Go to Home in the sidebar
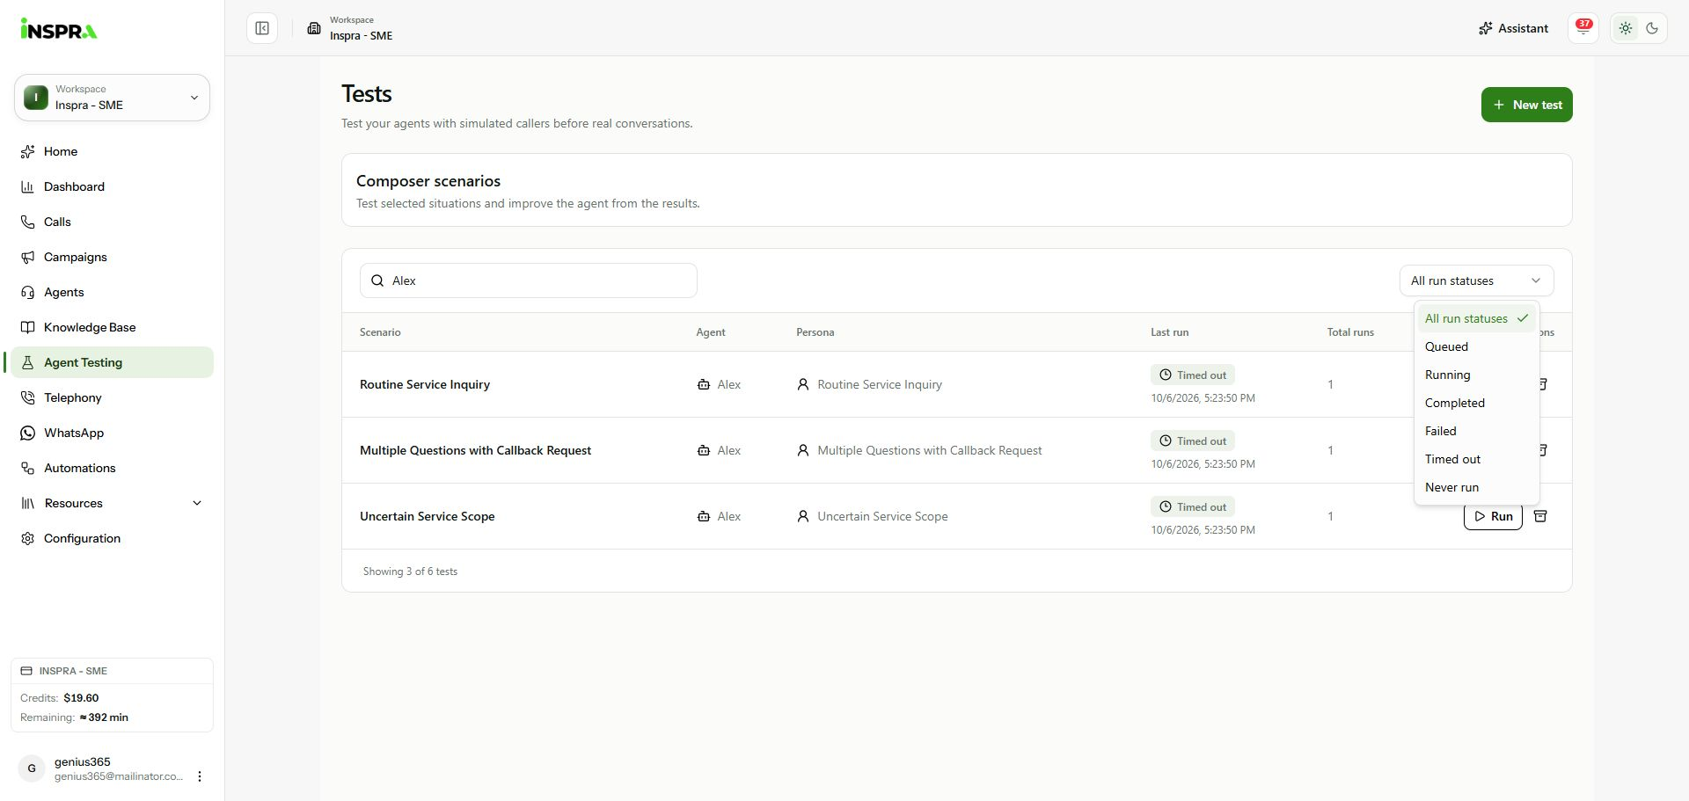This screenshot has height=801, width=1689. [x=112, y=151]
